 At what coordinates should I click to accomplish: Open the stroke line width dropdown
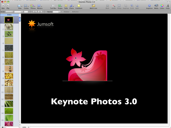(18, 12)
